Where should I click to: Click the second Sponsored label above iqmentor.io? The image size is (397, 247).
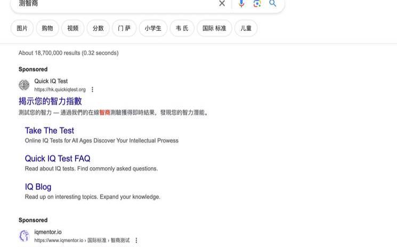(x=33, y=220)
